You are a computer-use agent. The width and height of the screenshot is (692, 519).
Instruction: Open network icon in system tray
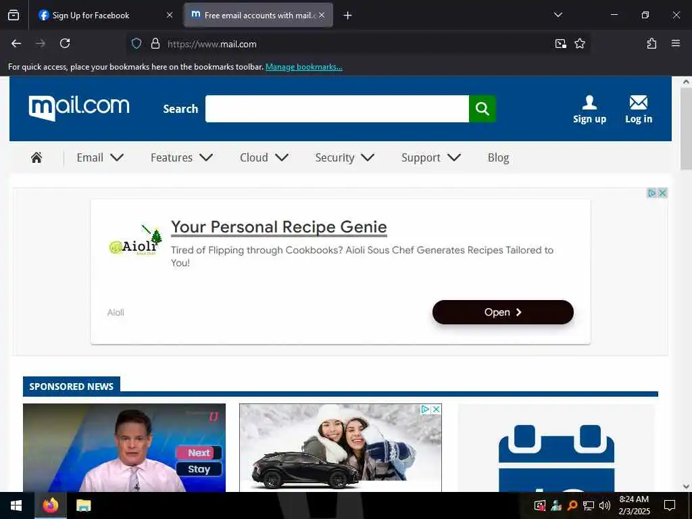[x=589, y=505]
